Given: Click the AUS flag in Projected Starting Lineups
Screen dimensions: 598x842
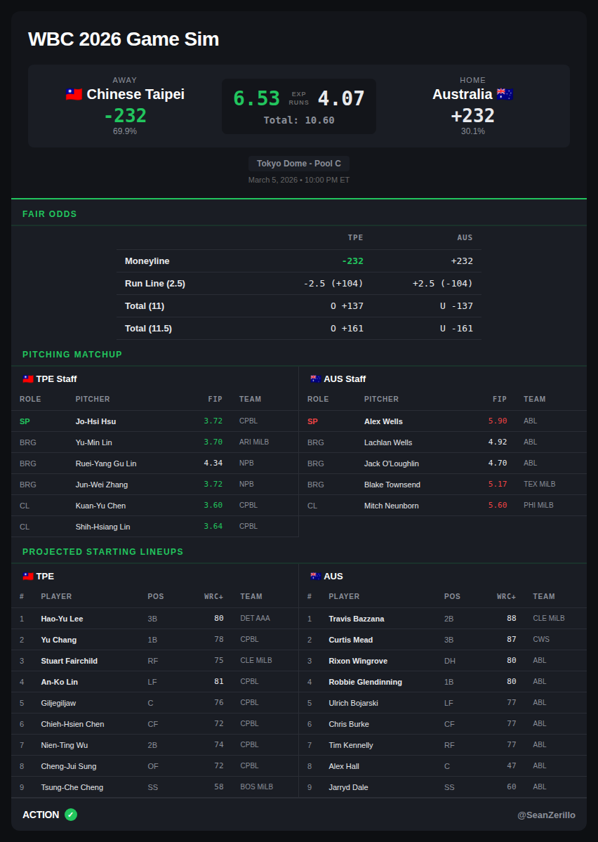Looking at the screenshot, I should (316, 577).
